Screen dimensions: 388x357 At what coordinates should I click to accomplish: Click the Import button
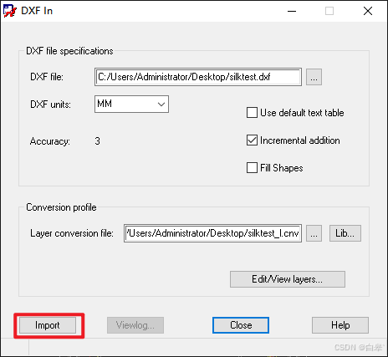click(x=48, y=325)
